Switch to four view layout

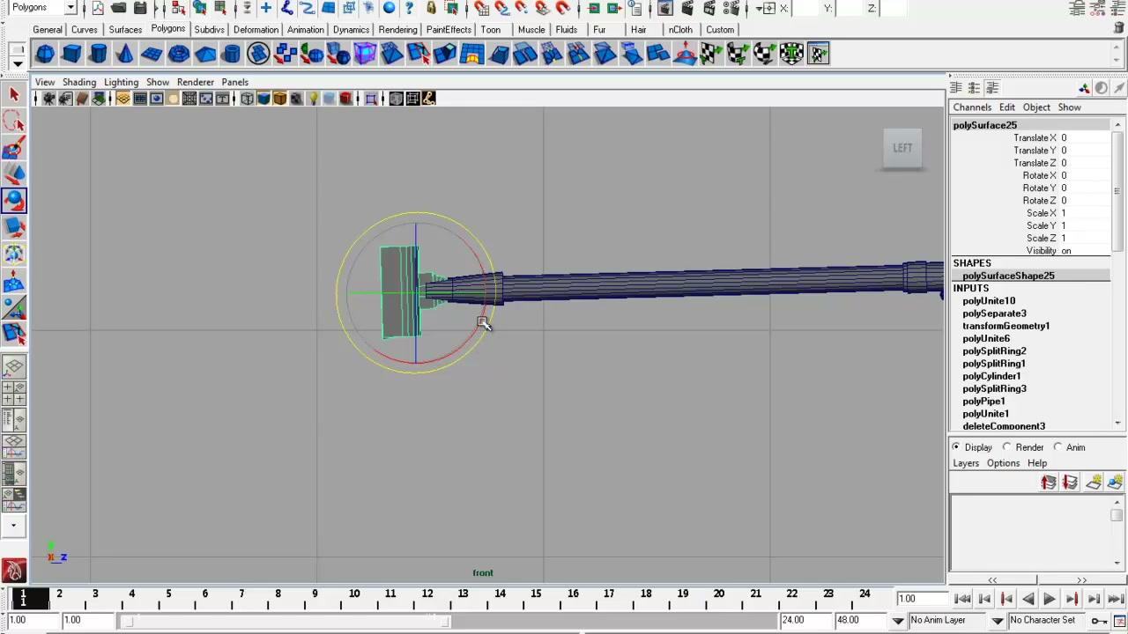pos(14,394)
